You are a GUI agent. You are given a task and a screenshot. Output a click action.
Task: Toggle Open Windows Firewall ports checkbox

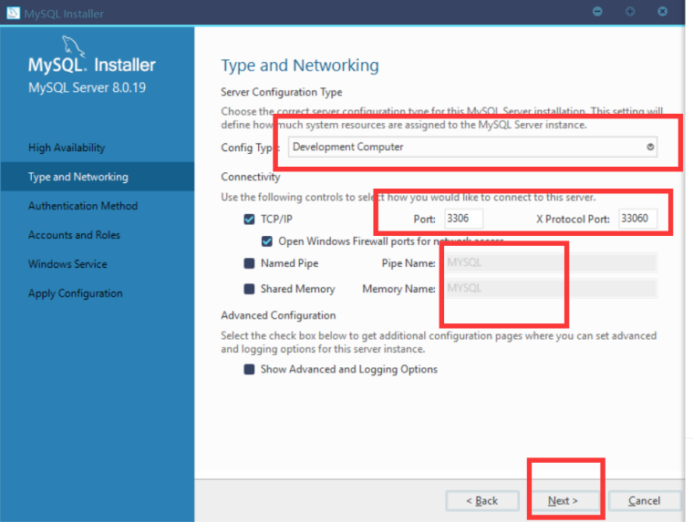[x=267, y=241]
